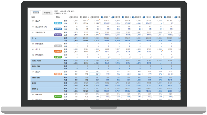207x115 pixels.
Task: Click the salmon method badge on row 656
Action: [58, 74]
